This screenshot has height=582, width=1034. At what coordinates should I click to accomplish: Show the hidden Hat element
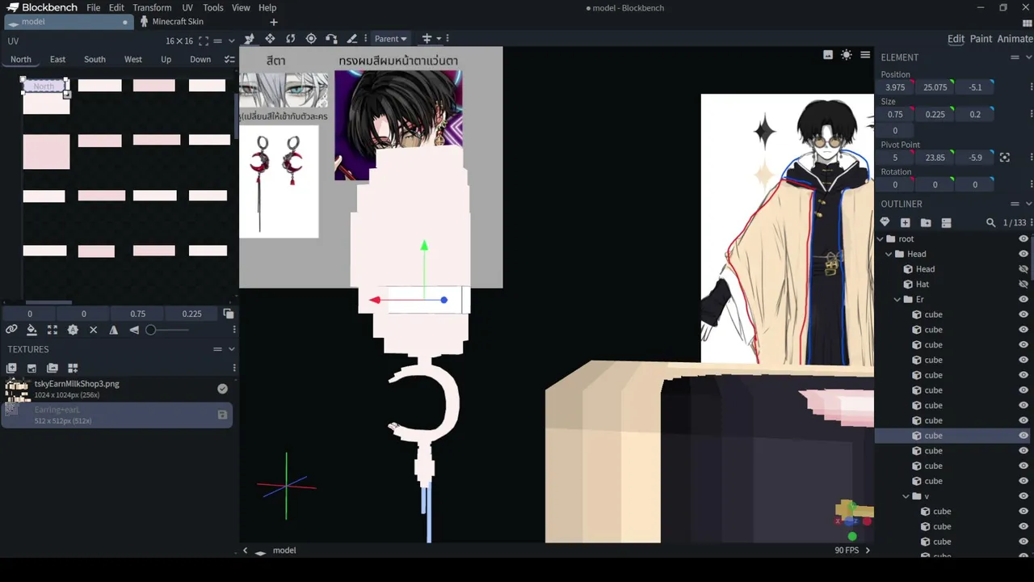(1023, 285)
